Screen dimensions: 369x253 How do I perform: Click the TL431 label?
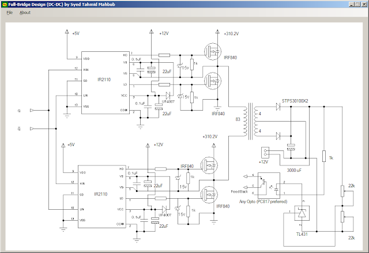click(x=302, y=234)
